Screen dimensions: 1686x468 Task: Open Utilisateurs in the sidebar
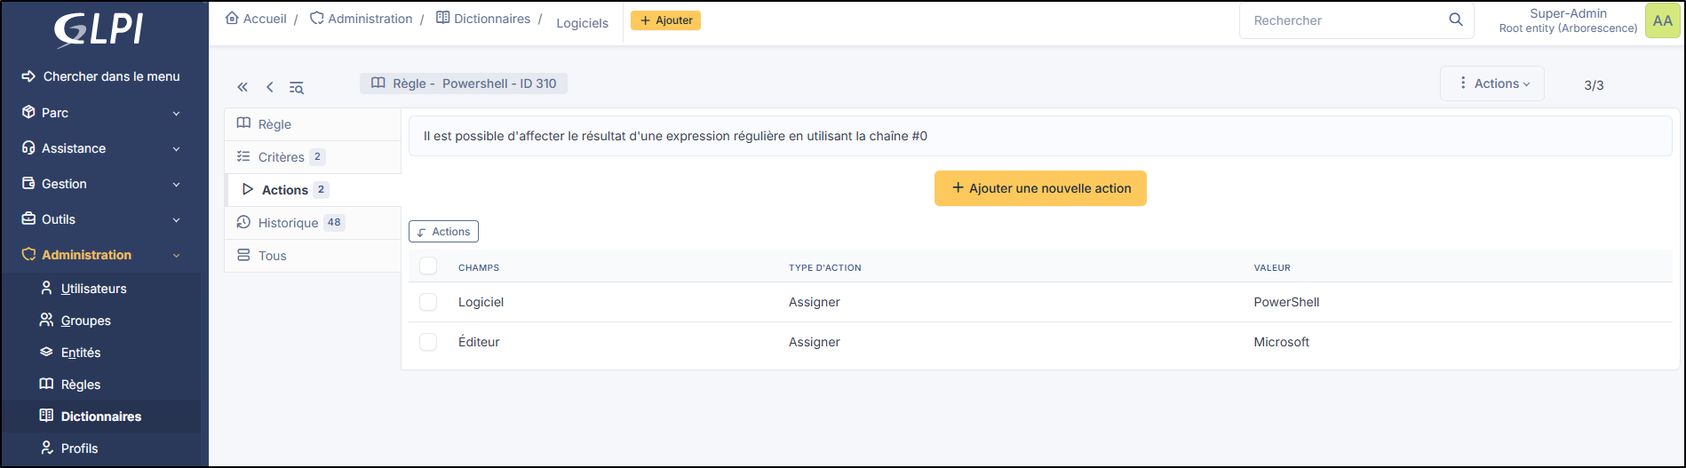93,289
